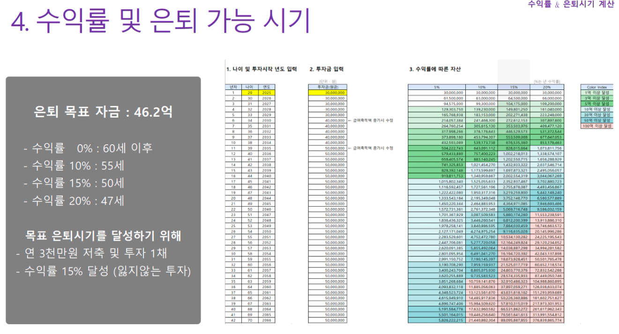Click the '3억 이상 달성' legend swatch

(x=596, y=98)
